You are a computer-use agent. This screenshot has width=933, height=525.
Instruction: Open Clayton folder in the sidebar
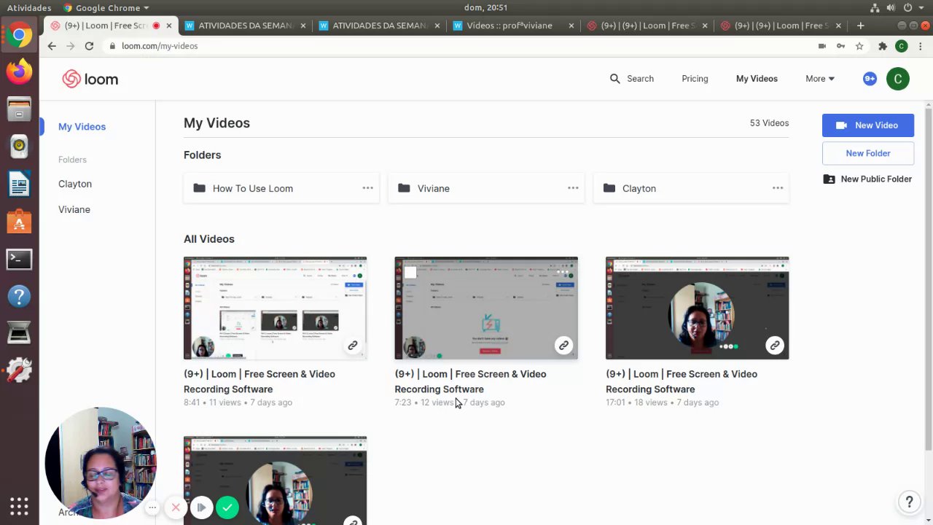pos(75,184)
